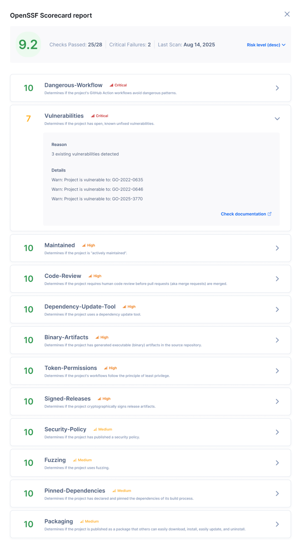The height and width of the screenshot is (540, 301).
Task: Expand the Dangerous-Workflow check row
Action: tap(277, 88)
